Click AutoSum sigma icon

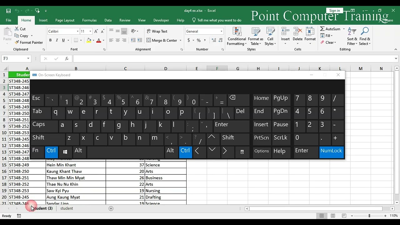pyautogui.click(x=322, y=29)
